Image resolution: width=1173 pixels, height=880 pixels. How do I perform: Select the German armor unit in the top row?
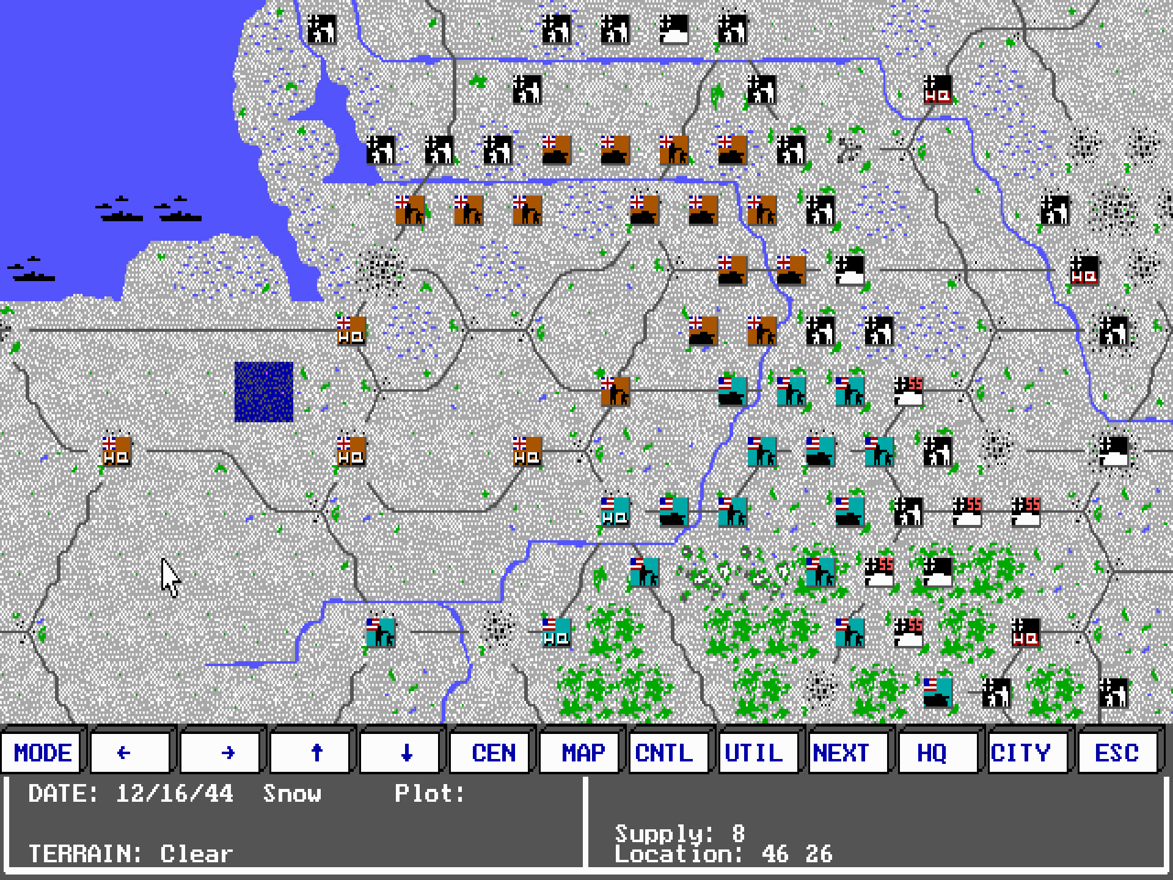tap(674, 29)
